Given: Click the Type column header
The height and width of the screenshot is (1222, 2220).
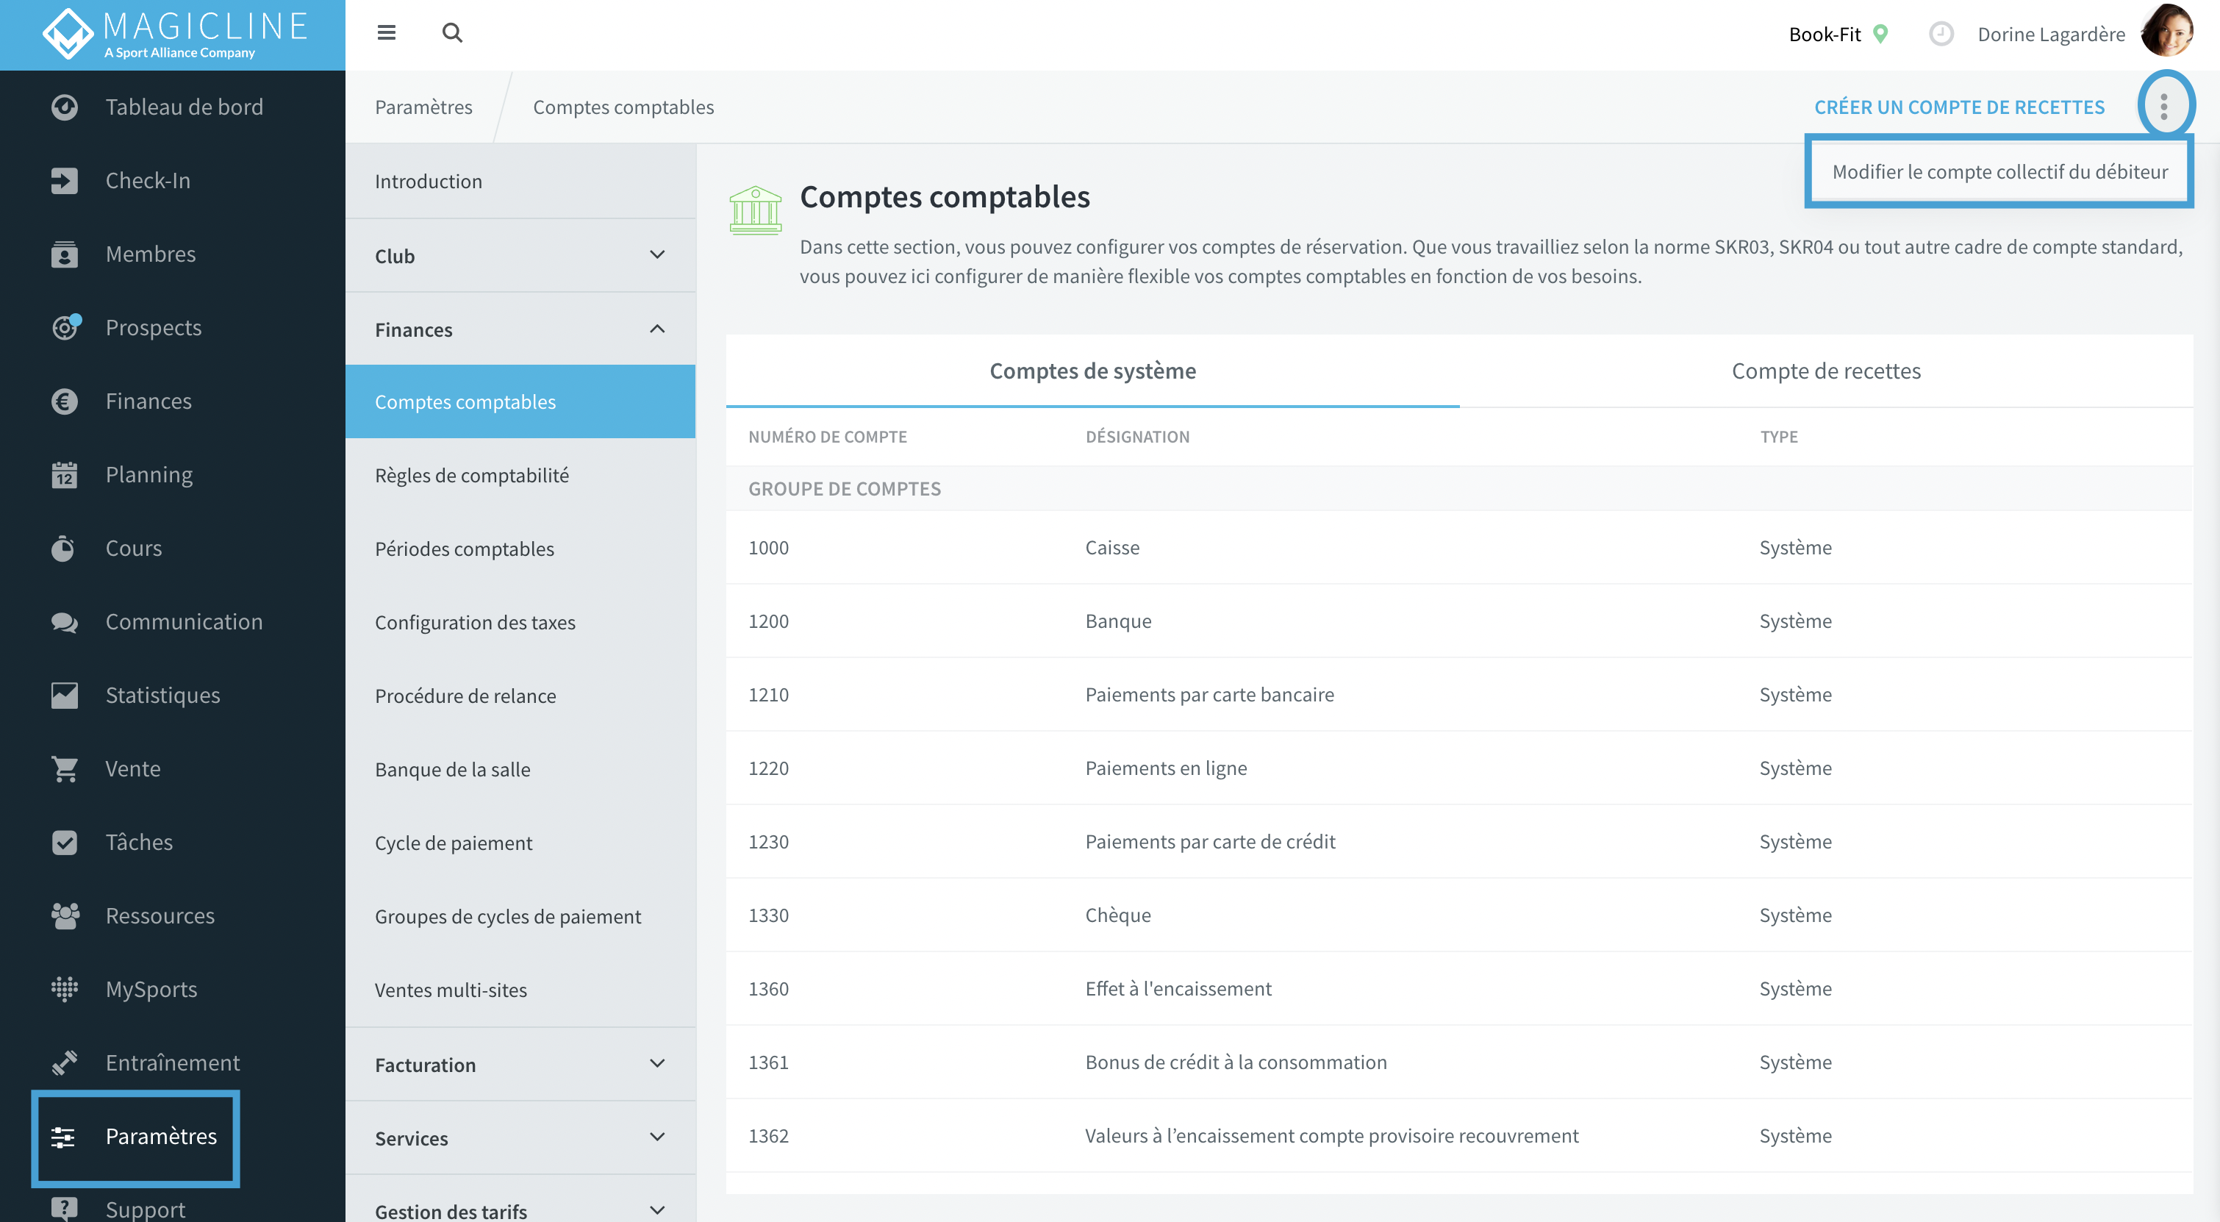Looking at the screenshot, I should pyautogui.click(x=1779, y=437).
